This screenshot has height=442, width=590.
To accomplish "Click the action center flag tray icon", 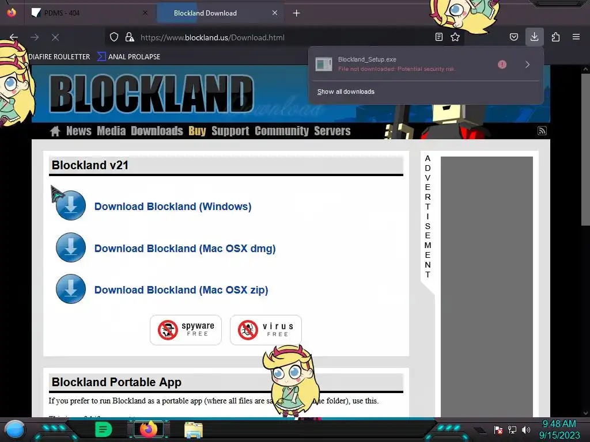I will (498, 429).
